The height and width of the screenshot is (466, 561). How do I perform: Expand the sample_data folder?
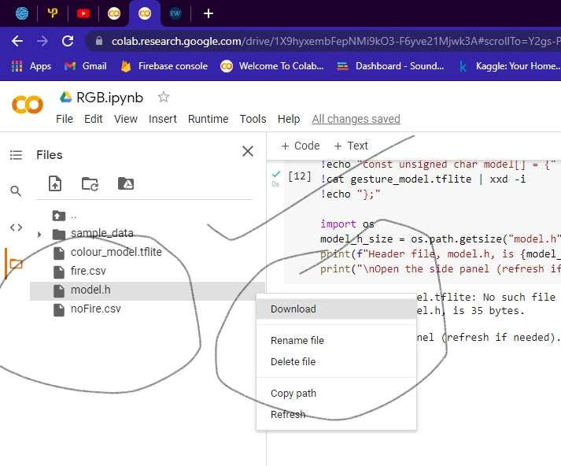39,235
